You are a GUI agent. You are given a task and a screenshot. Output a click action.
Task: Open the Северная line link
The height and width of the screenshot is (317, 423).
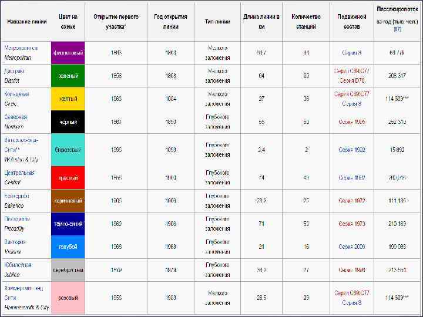[15, 117]
